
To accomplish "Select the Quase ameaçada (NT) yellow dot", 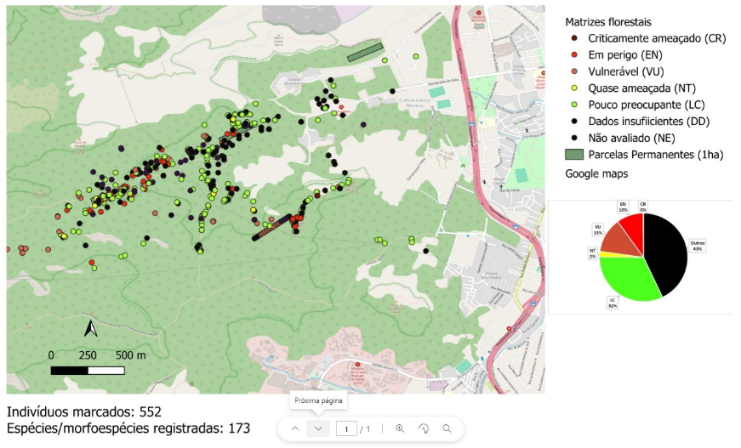I will click(x=574, y=88).
